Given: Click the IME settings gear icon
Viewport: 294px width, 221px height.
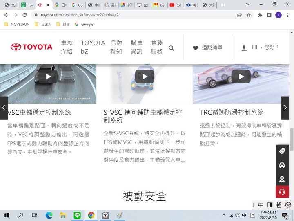Looking at the screenshot, I should [x=288, y=205].
